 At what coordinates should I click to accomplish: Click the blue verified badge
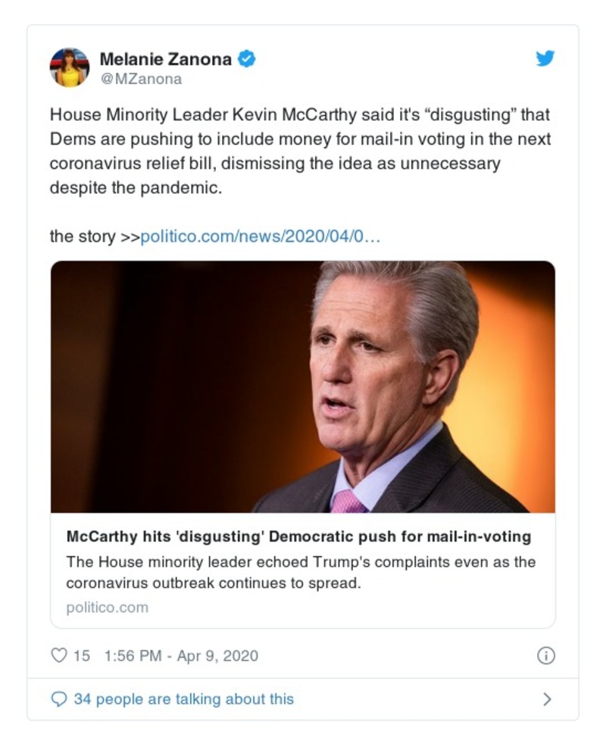tap(247, 59)
